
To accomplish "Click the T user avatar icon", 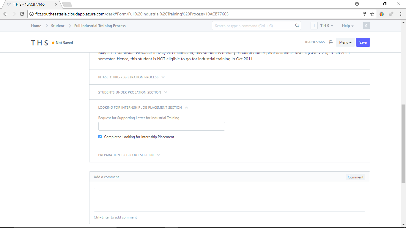I will pyautogui.click(x=314, y=26).
